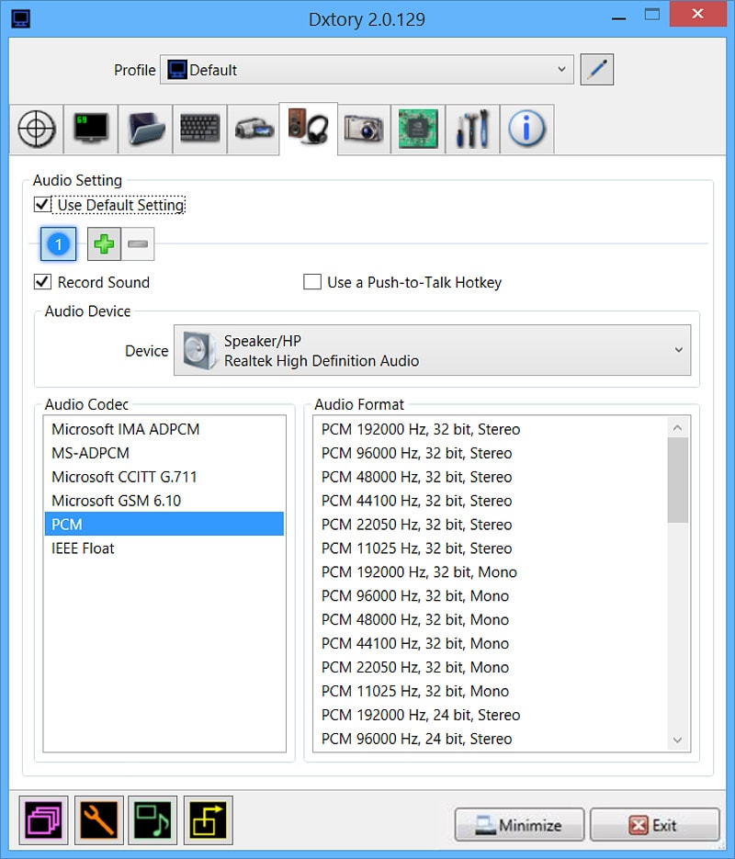Open the crosshair target tab
The width and height of the screenshot is (735, 859).
pos(36,129)
